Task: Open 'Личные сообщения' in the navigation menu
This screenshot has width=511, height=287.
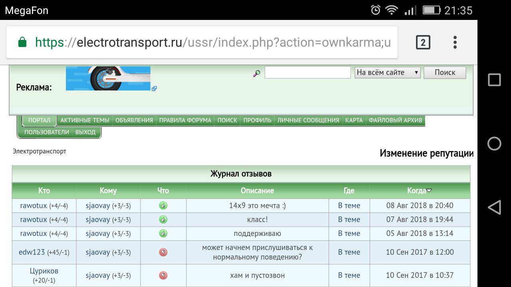Action: pyautogui.click(x=308, y=120)
